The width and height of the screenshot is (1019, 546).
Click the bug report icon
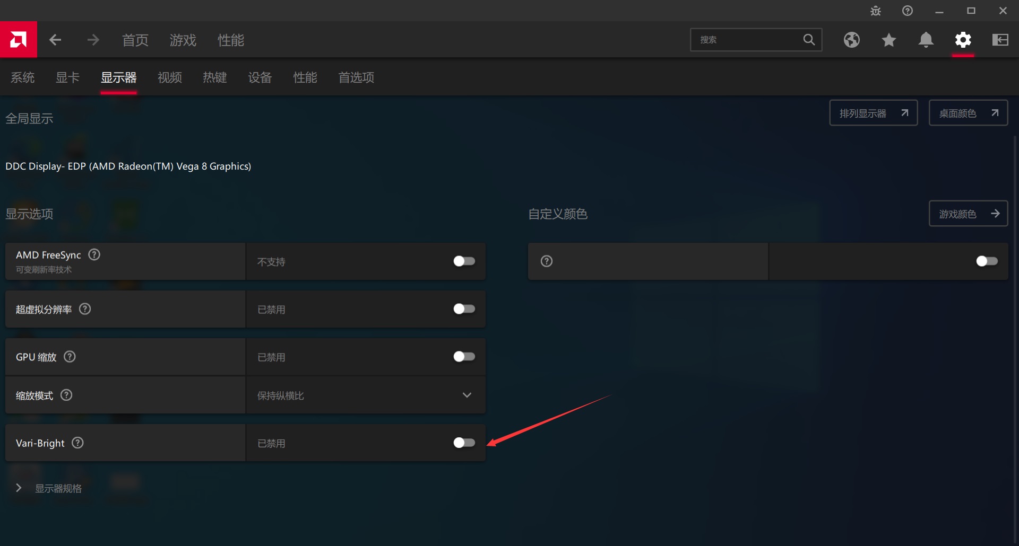click(876, 11)
